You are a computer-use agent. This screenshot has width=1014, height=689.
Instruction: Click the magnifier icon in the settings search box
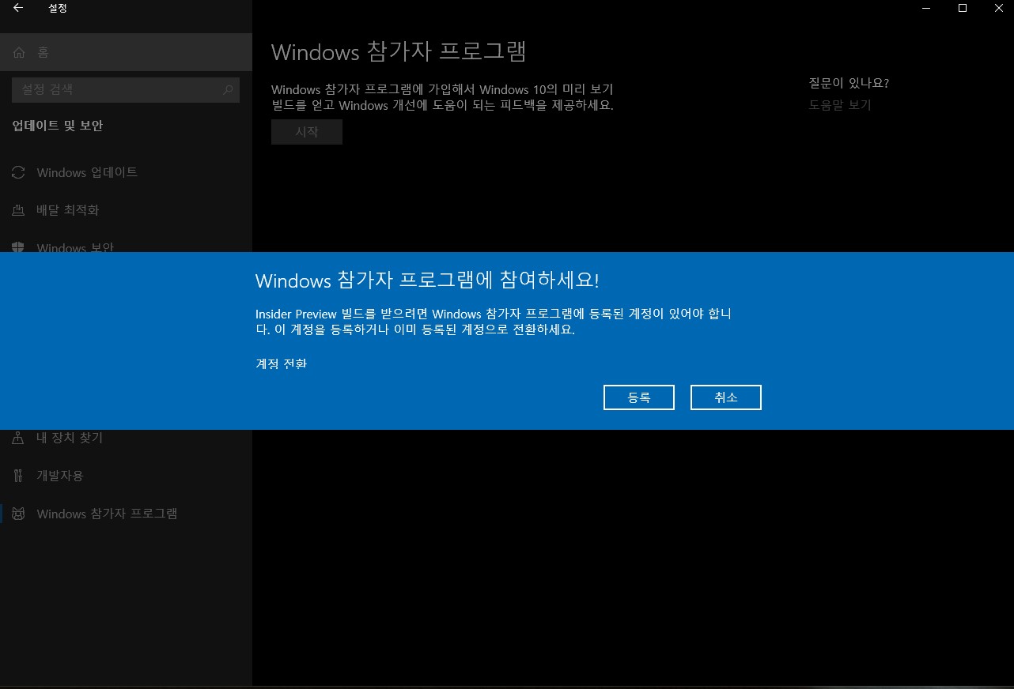tap(228, 89)
